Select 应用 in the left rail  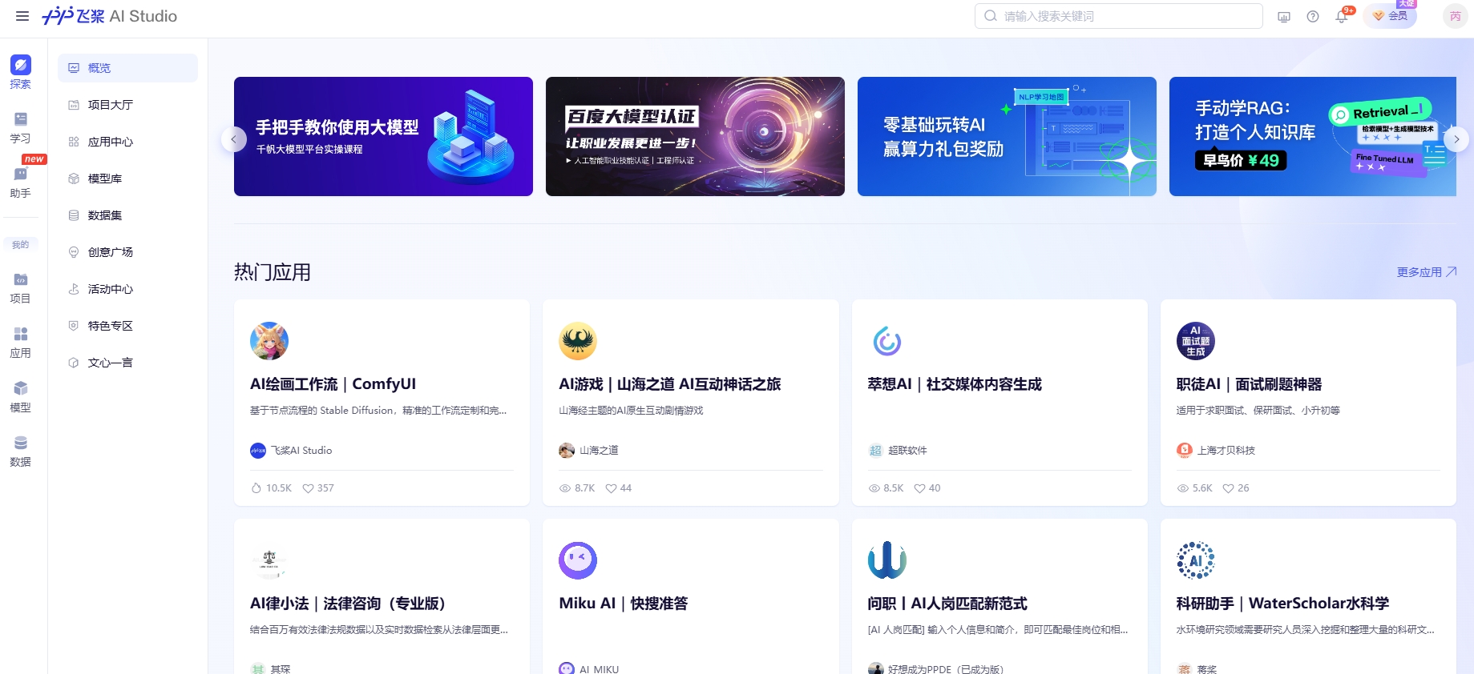pos(20,342)
